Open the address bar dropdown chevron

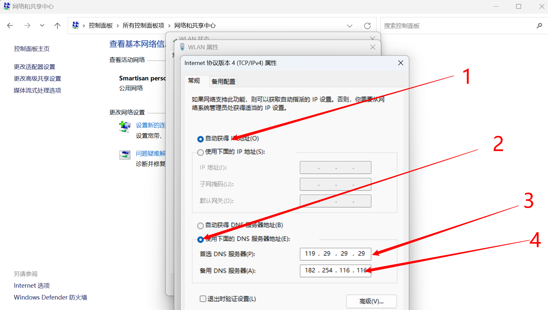pyautogui.click(x=350, y=26)
